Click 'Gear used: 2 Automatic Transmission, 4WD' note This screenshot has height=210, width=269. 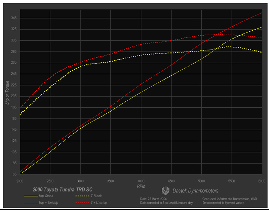click(230, 199)
